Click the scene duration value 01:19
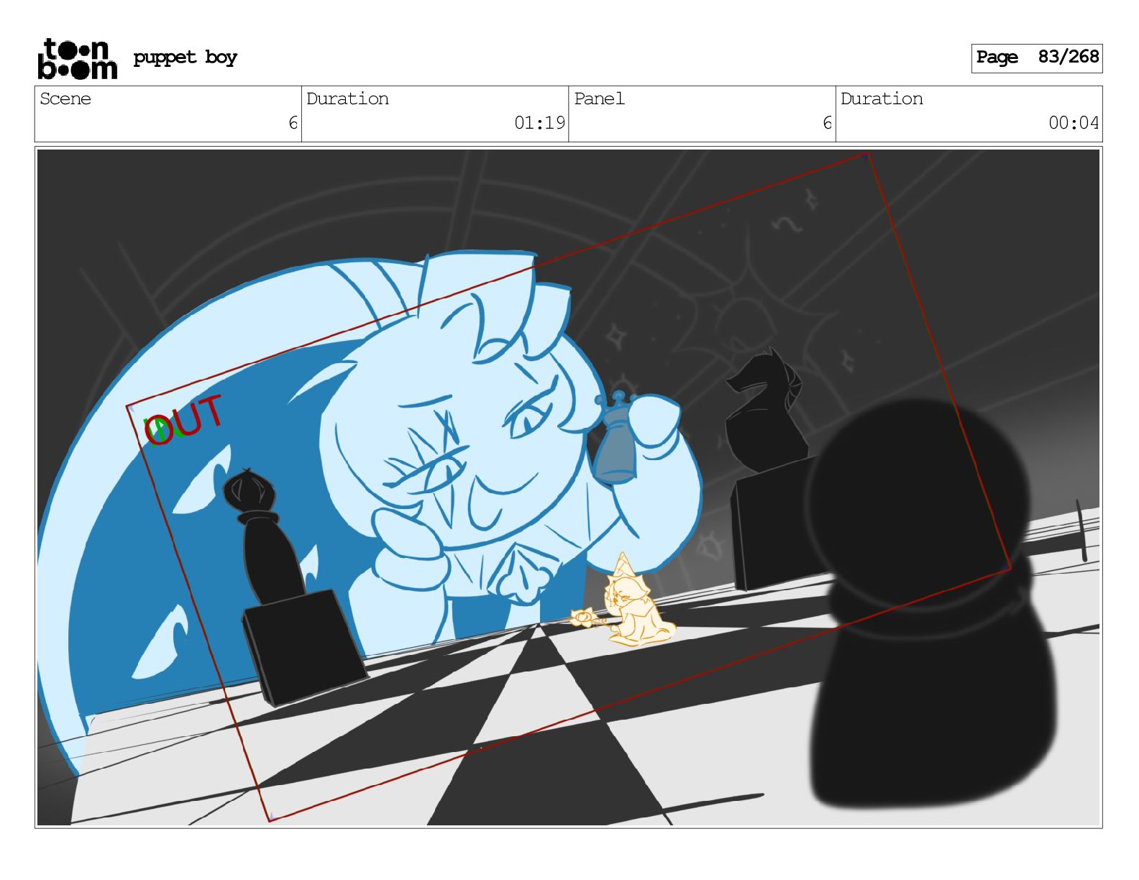 pos(539,123)
